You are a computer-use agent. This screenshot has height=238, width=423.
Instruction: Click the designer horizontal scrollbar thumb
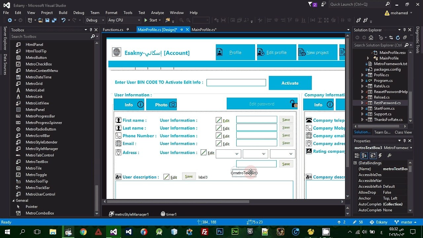pyautogui.click(x=178, y=201)
